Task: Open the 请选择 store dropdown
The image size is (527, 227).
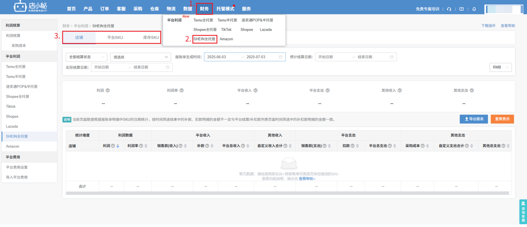Action: 141,57
